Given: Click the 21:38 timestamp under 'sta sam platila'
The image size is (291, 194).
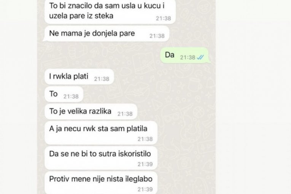Looking at the screenshot, I should pos(145,139).
